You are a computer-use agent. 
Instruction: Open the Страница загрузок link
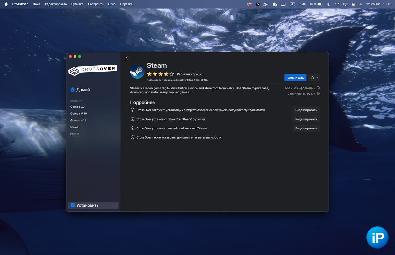pos(301,93)
